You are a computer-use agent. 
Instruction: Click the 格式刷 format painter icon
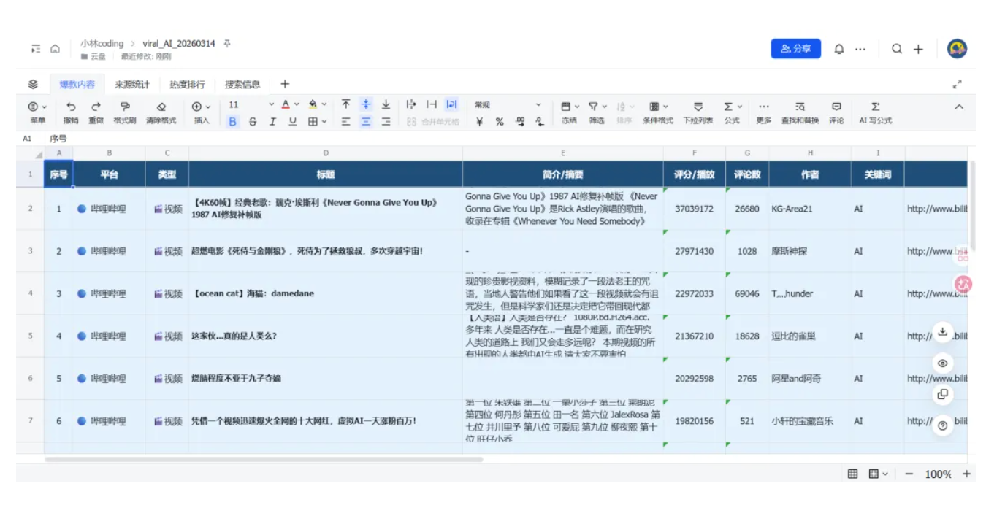point(125,107)
